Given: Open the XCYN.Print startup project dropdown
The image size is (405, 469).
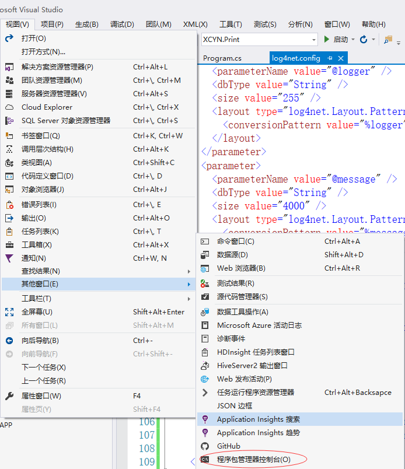Looking at the screenshot, I should click(314, 40).
